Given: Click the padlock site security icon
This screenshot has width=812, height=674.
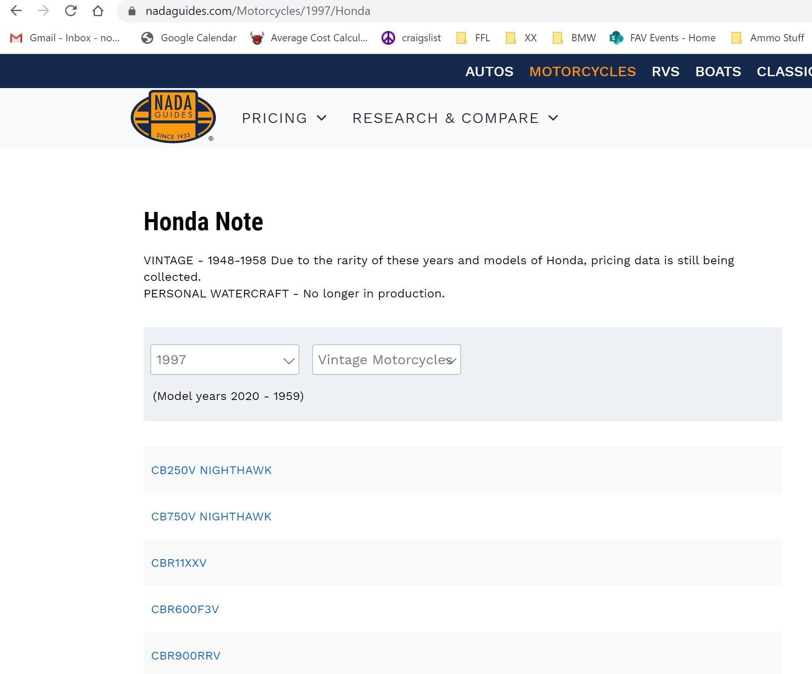Looking at the screenshot, I should click(132, 11).
